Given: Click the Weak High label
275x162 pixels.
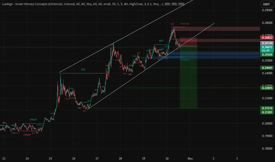Looking at the screenshot, I should pos(185,24).
